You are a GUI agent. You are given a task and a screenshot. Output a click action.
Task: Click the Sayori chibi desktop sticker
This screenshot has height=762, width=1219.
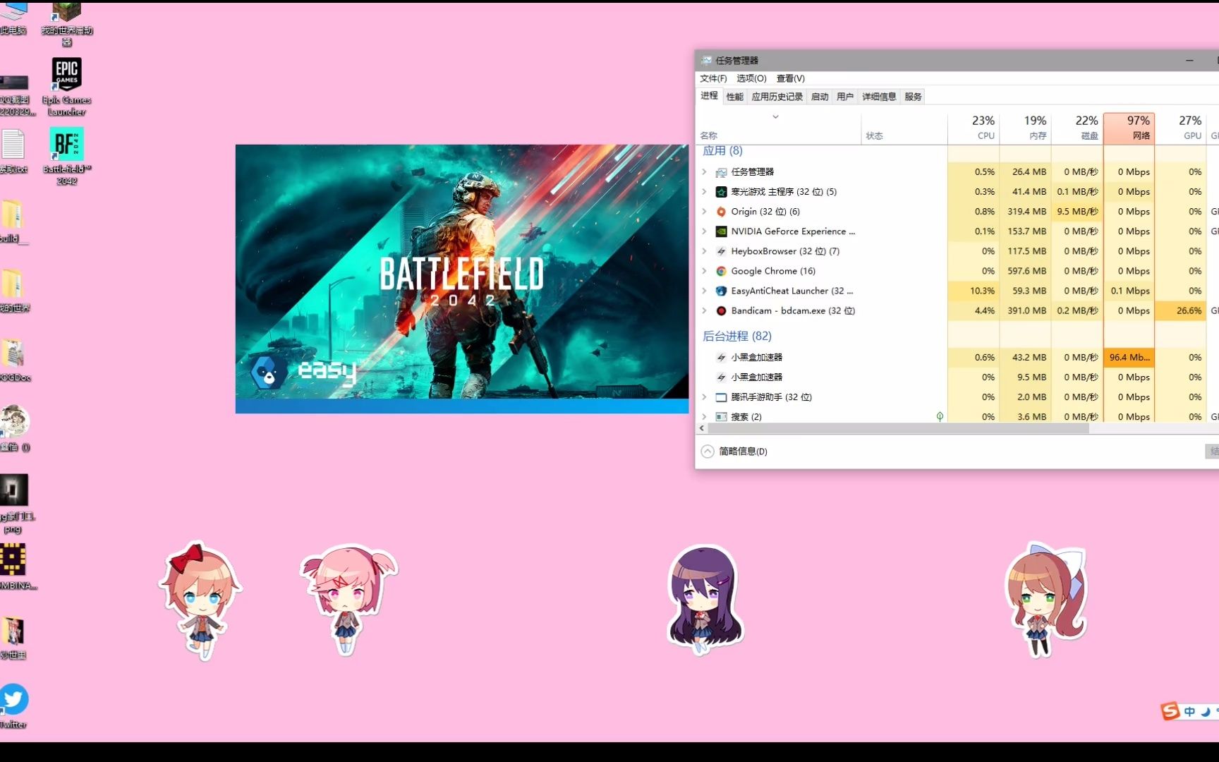200,600
